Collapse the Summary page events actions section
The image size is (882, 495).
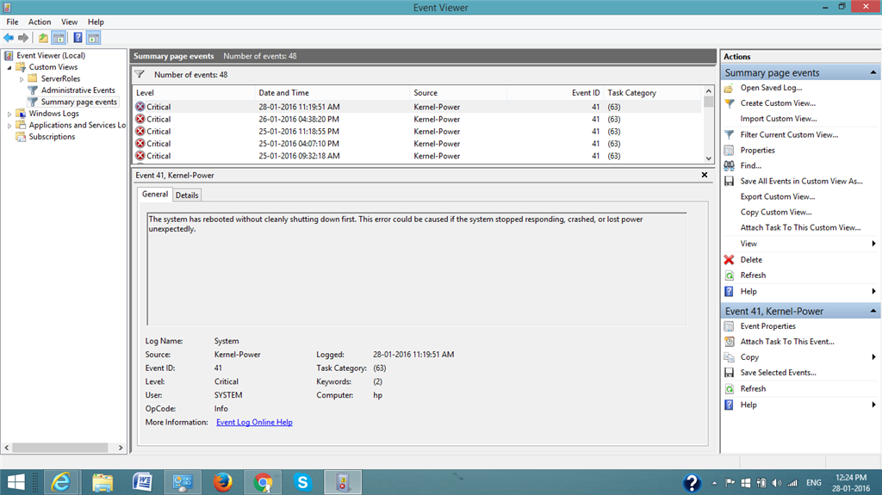pyautogui.click(x=873, y=72)
